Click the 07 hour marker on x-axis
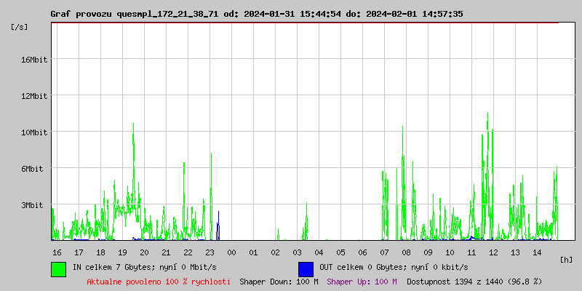582x291 pixels. (x=384, y=252)
